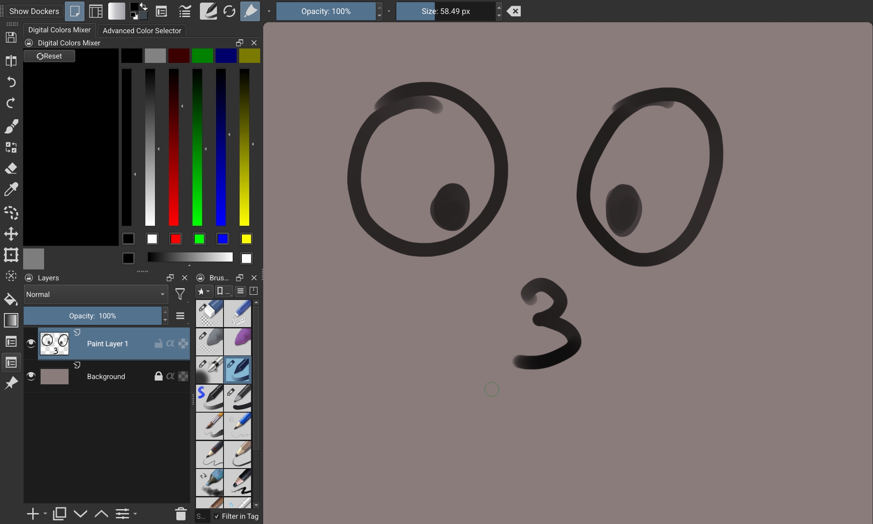Click the red color swatch

click(x=175, y=239)
